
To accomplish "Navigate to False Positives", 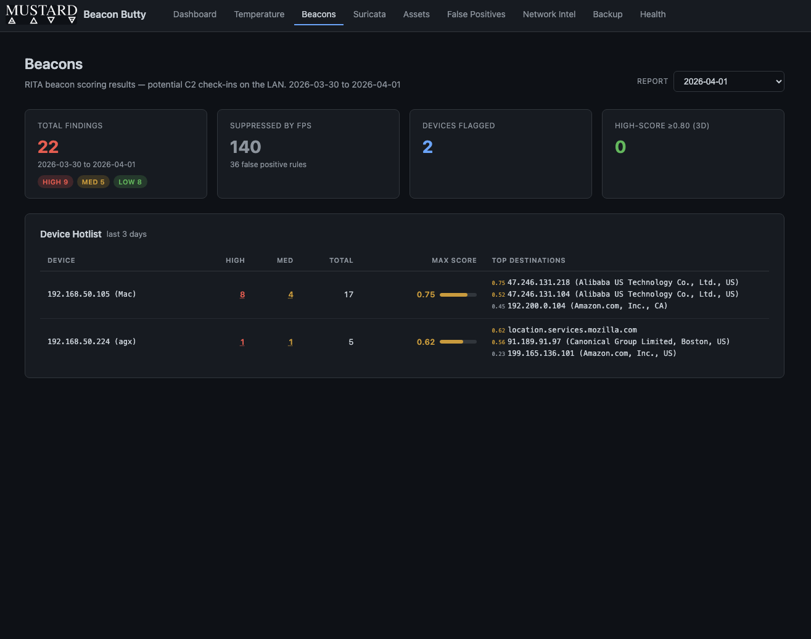I will point(475,14).
